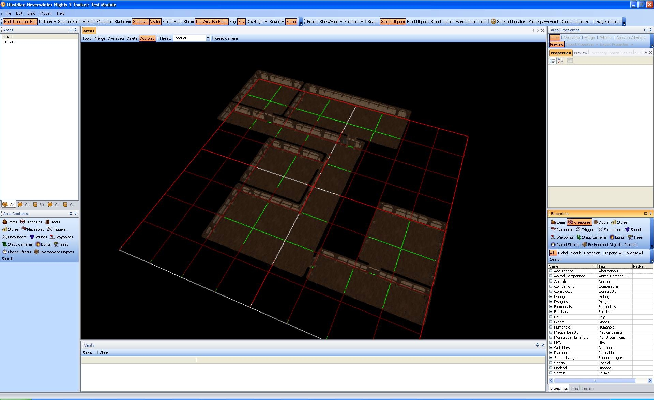Expand the Dragons blueprint category

551,302
